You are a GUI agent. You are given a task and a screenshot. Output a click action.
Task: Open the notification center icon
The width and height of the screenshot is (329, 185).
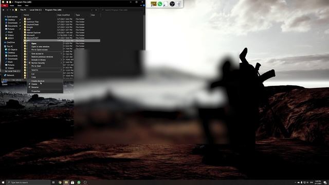pyautogui.click(x=325, y=183)
